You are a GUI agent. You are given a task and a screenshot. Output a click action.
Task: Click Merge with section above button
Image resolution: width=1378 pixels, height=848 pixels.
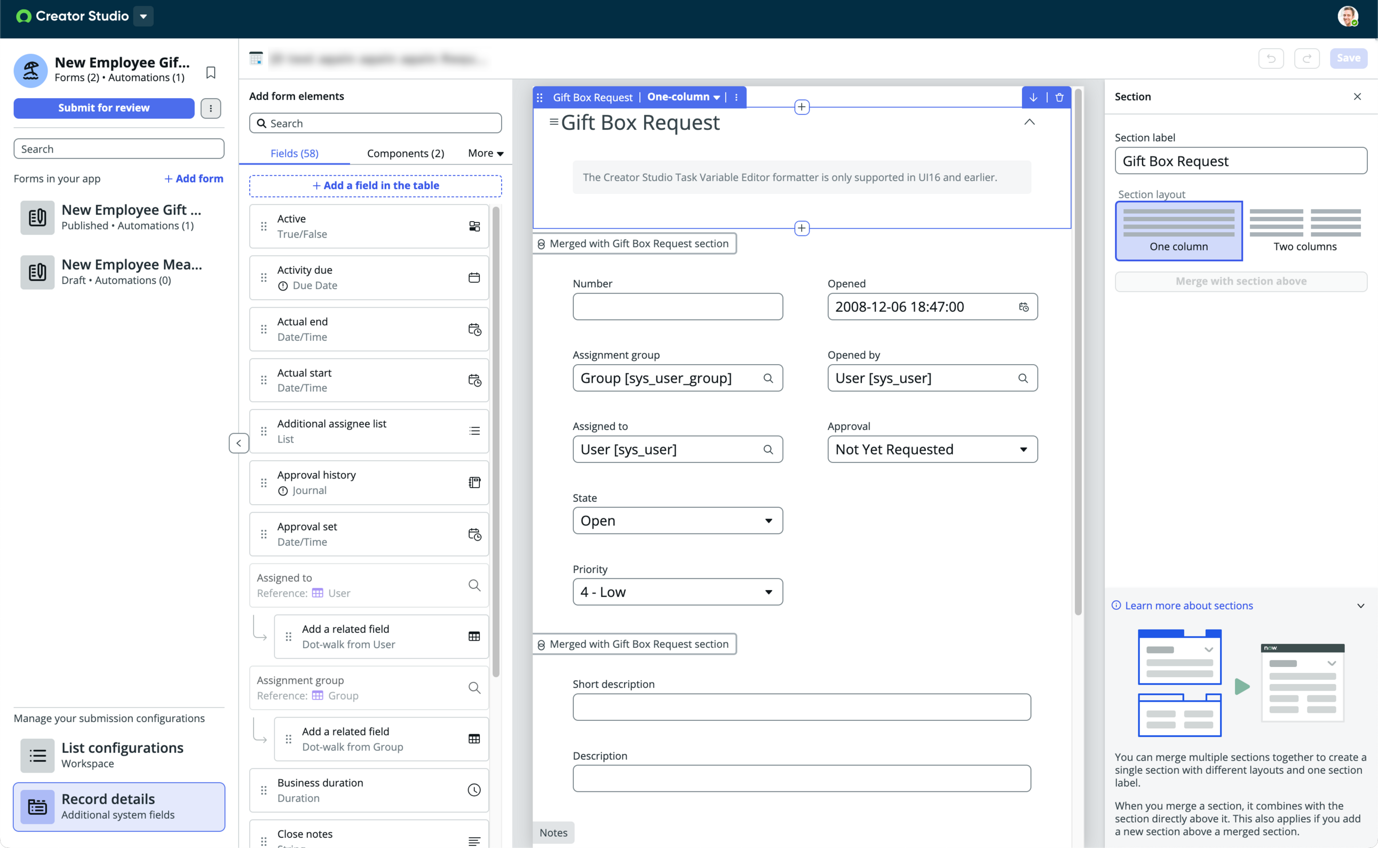click(x=1241, y=281)
